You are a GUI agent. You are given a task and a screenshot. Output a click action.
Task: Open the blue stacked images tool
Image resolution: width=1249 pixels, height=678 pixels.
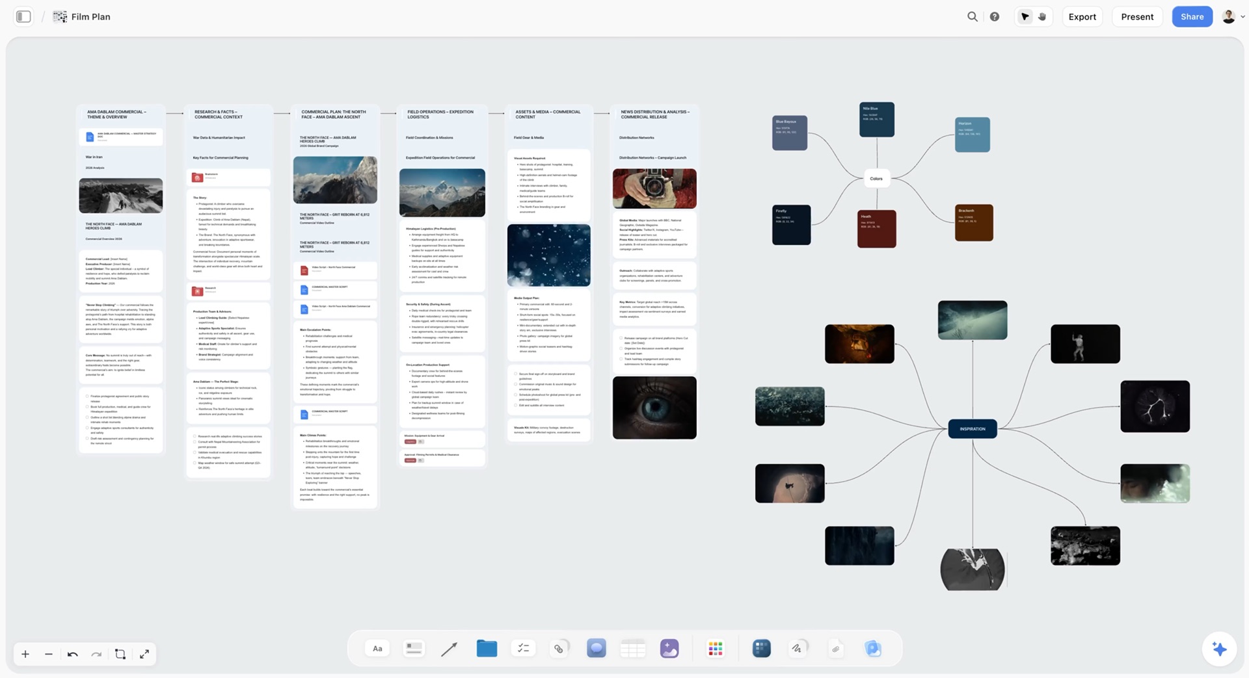pos(872,648)
